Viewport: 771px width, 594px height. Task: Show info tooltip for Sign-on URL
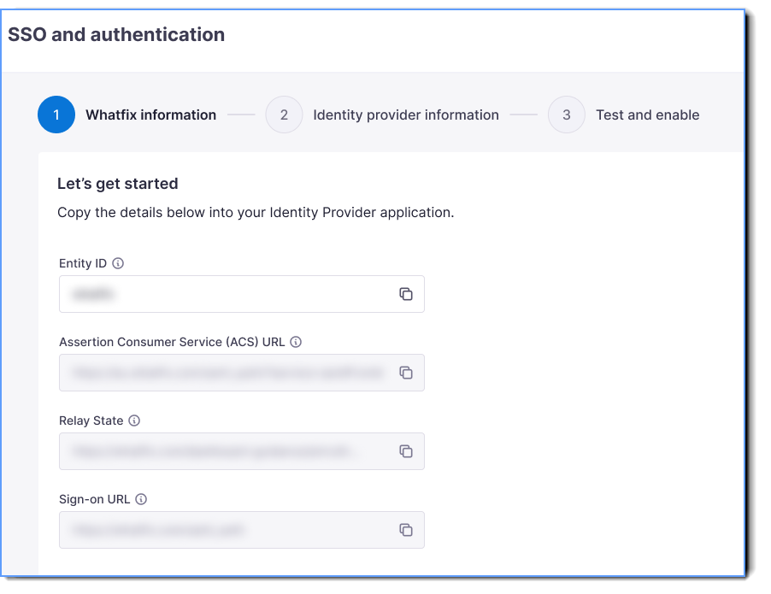click(x=141, y=499)
